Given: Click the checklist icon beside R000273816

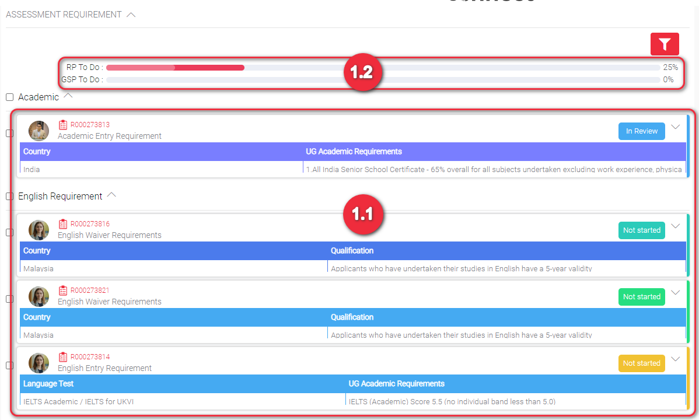Looking at the screenshot, I should coord(64,224).
